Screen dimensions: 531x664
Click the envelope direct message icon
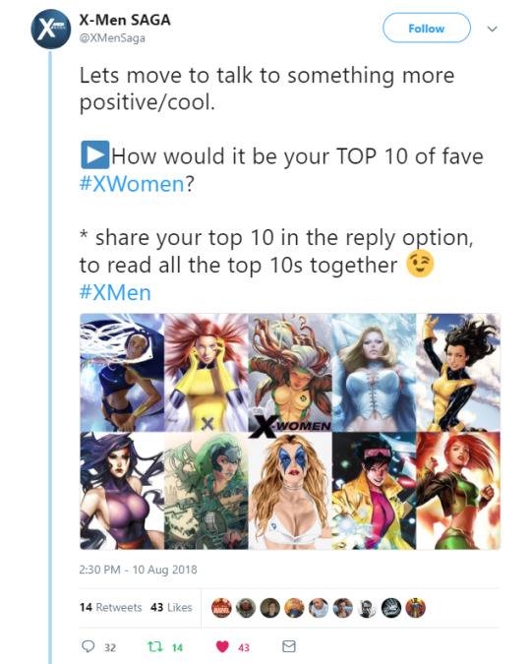[x=289, y=646]
